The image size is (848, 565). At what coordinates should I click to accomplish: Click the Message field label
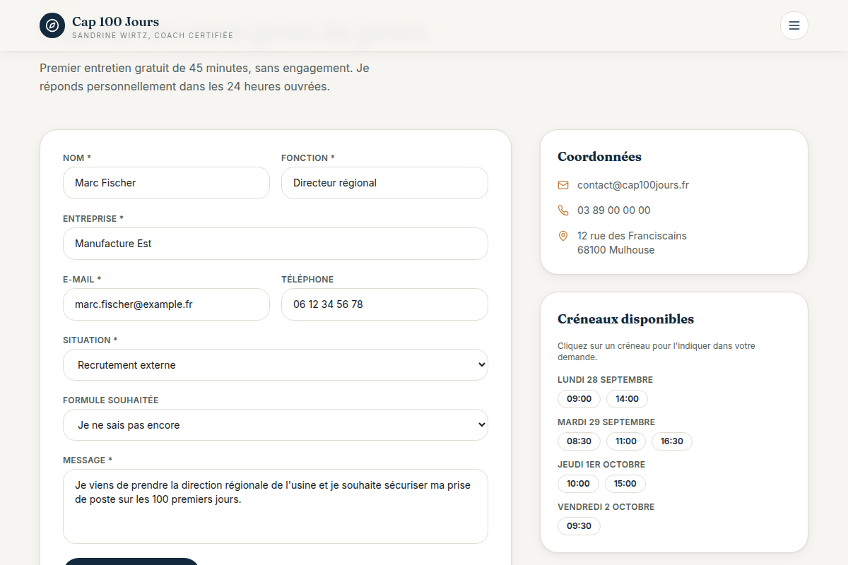(x=88, y=460)
